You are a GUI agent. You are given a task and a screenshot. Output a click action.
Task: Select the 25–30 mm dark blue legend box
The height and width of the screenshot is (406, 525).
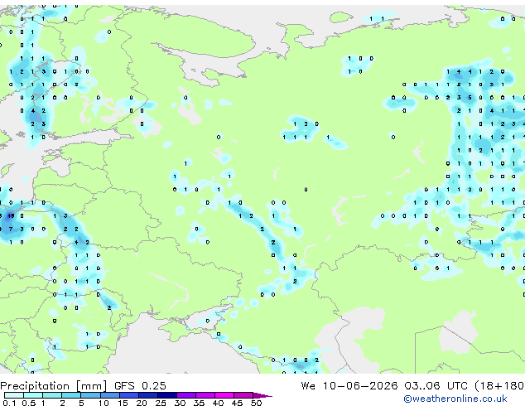pos(167,395)
